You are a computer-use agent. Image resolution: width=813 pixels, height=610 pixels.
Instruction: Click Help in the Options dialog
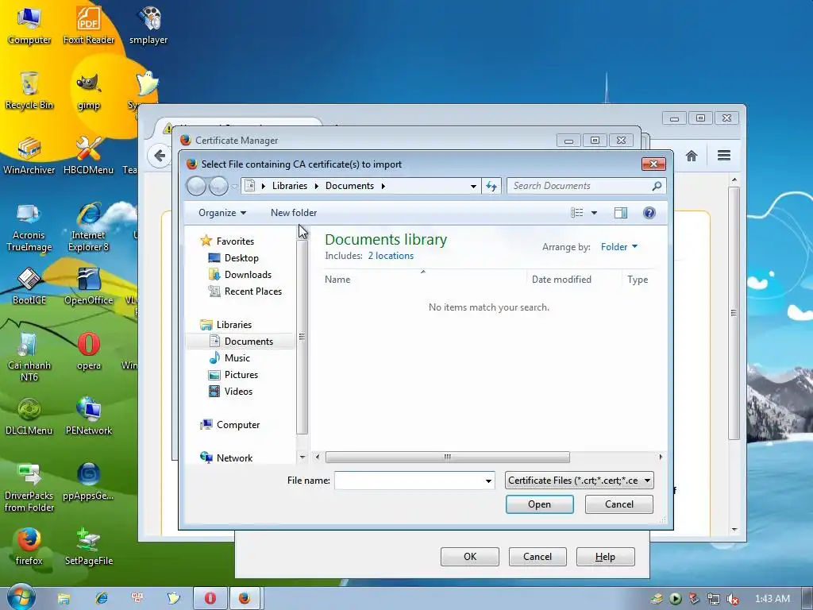[605, 557]
